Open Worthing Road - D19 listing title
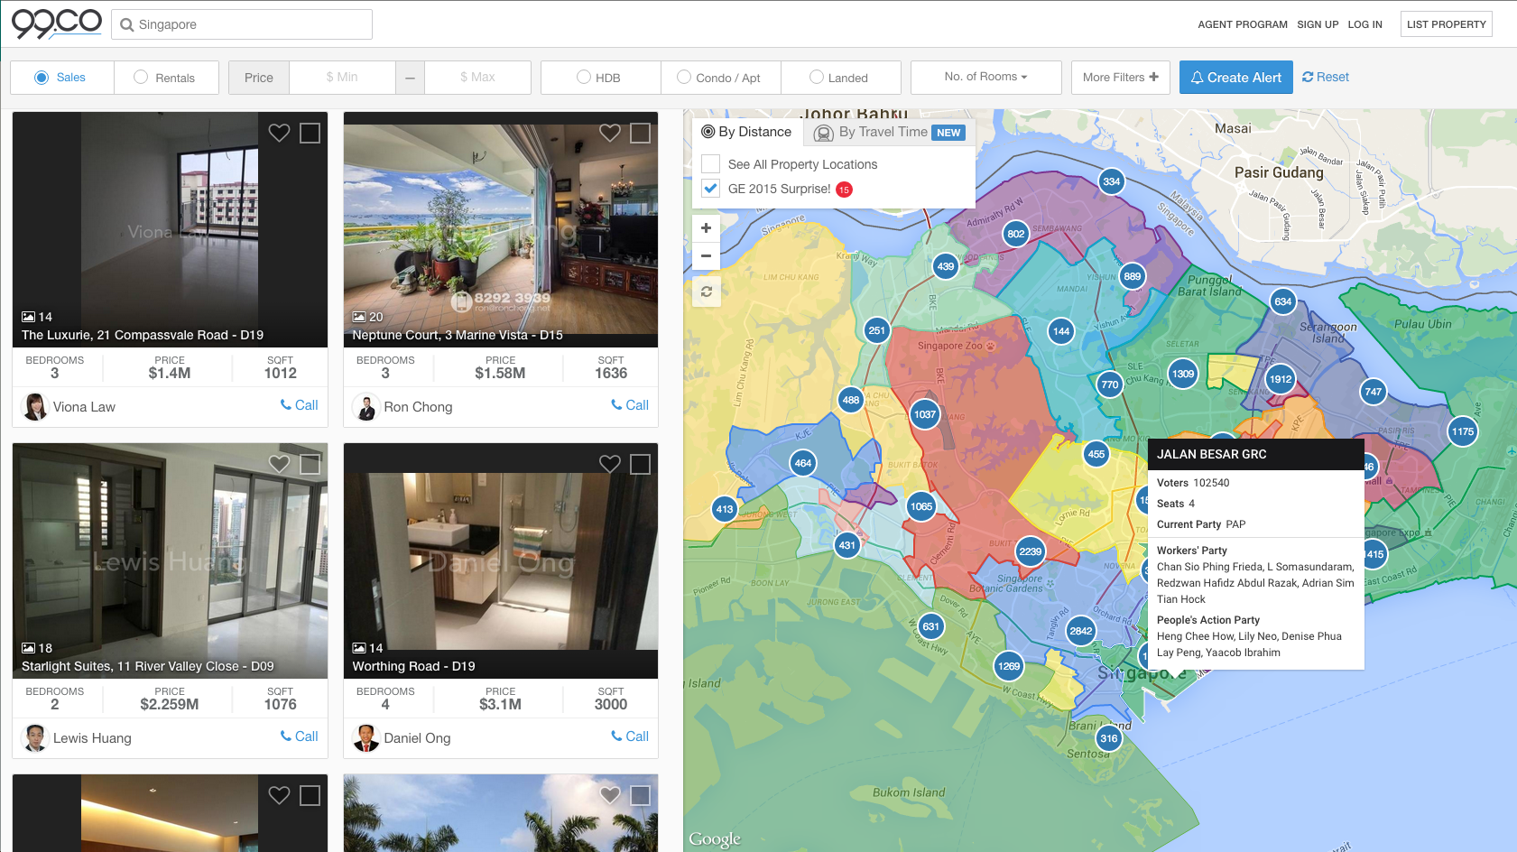 [x=413, y=666]
